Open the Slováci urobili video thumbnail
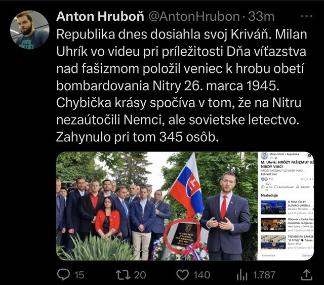Screen dimensions: 324x285 (273, 207)
